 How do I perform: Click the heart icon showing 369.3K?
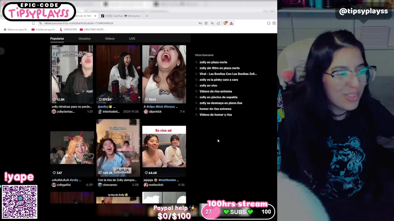(x=100, y=173)
